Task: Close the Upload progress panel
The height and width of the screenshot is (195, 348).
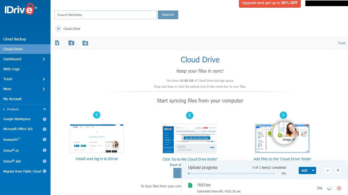Action: coord(338,170)
